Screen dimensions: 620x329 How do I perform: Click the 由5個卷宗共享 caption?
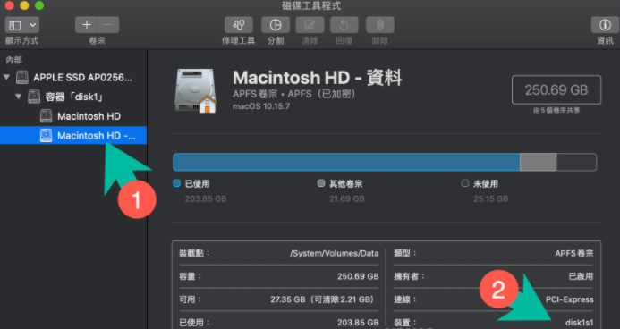coord(556,111)
